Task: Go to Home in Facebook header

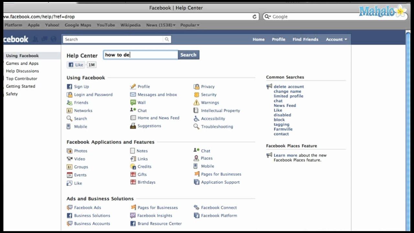Action: click(258, 39)
